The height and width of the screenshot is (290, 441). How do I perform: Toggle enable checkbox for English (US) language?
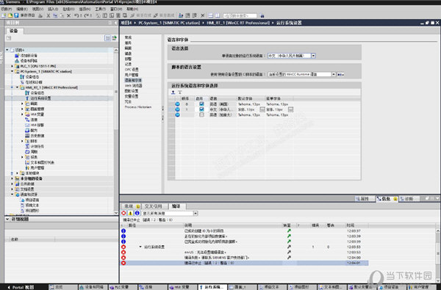(201, 104)
